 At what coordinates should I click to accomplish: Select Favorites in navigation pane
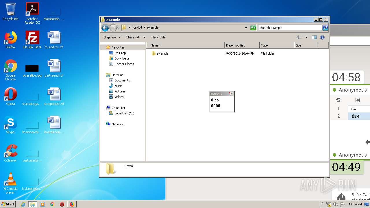[x=118, y=47]
